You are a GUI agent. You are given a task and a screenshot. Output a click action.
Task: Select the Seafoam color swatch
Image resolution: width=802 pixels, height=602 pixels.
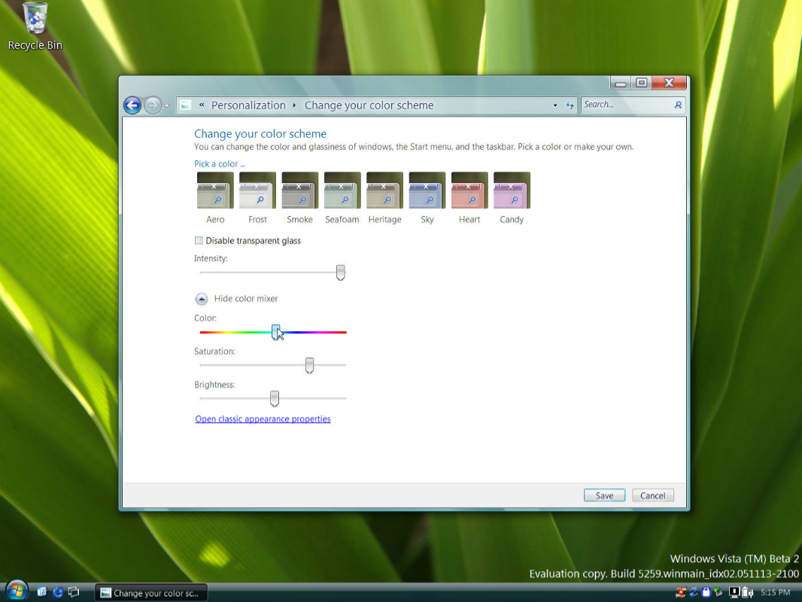tap(342, 190)
